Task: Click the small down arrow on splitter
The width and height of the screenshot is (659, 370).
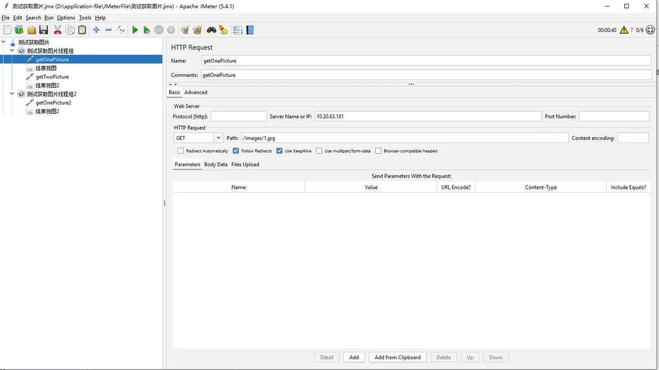Action: pyautogui.click(x=176, y=84)
